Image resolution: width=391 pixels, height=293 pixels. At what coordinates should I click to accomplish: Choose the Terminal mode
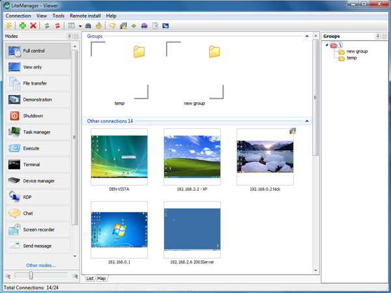coord(38,165)
